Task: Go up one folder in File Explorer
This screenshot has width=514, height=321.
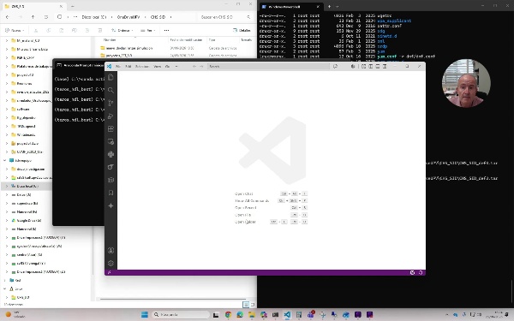Action: click(x=33, y=17)
